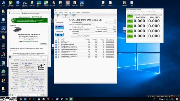Image resolution: width=180 pixels, height=101 pixels.
Task: Click the 33 °C temperature button
Action: [59, 35]
